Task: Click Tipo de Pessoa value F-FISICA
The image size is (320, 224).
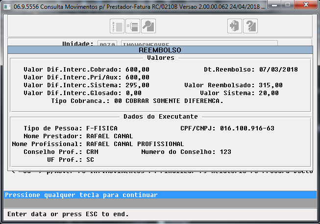Action: (x=102, y=128)
